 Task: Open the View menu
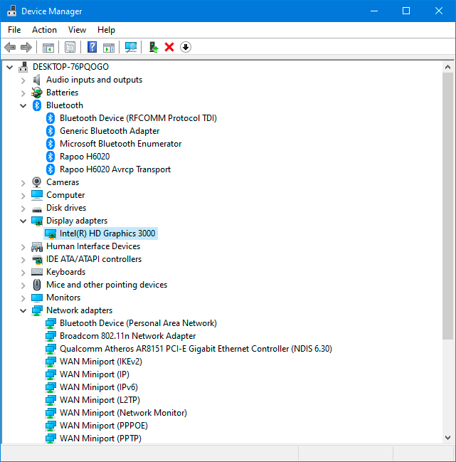[x=77, y=30]
